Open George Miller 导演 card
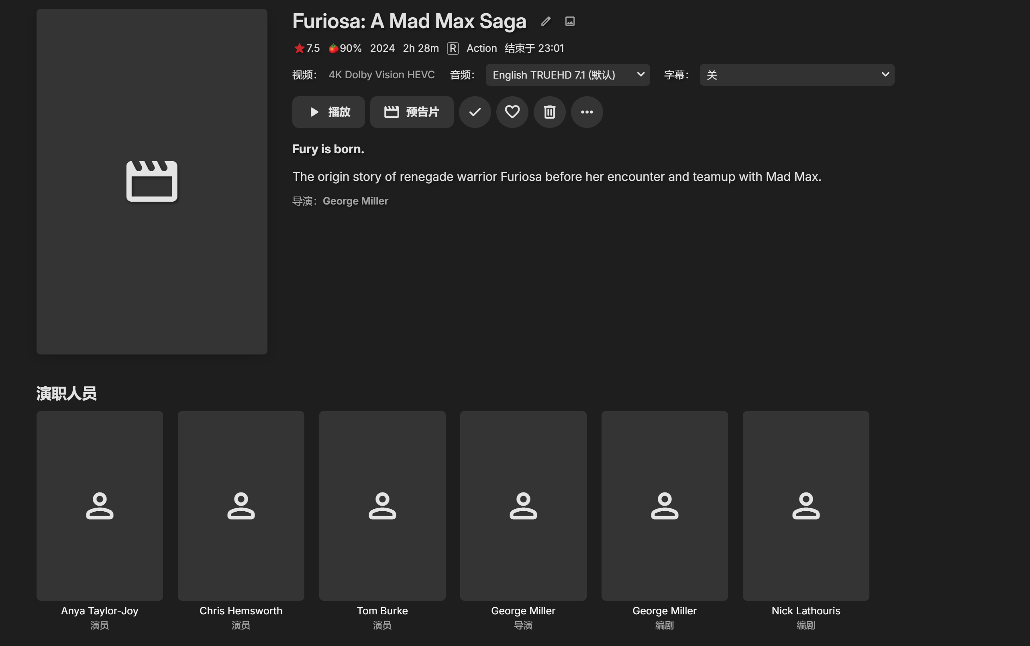The height and width of the screenshot is (646, 1030). (523, 505)
